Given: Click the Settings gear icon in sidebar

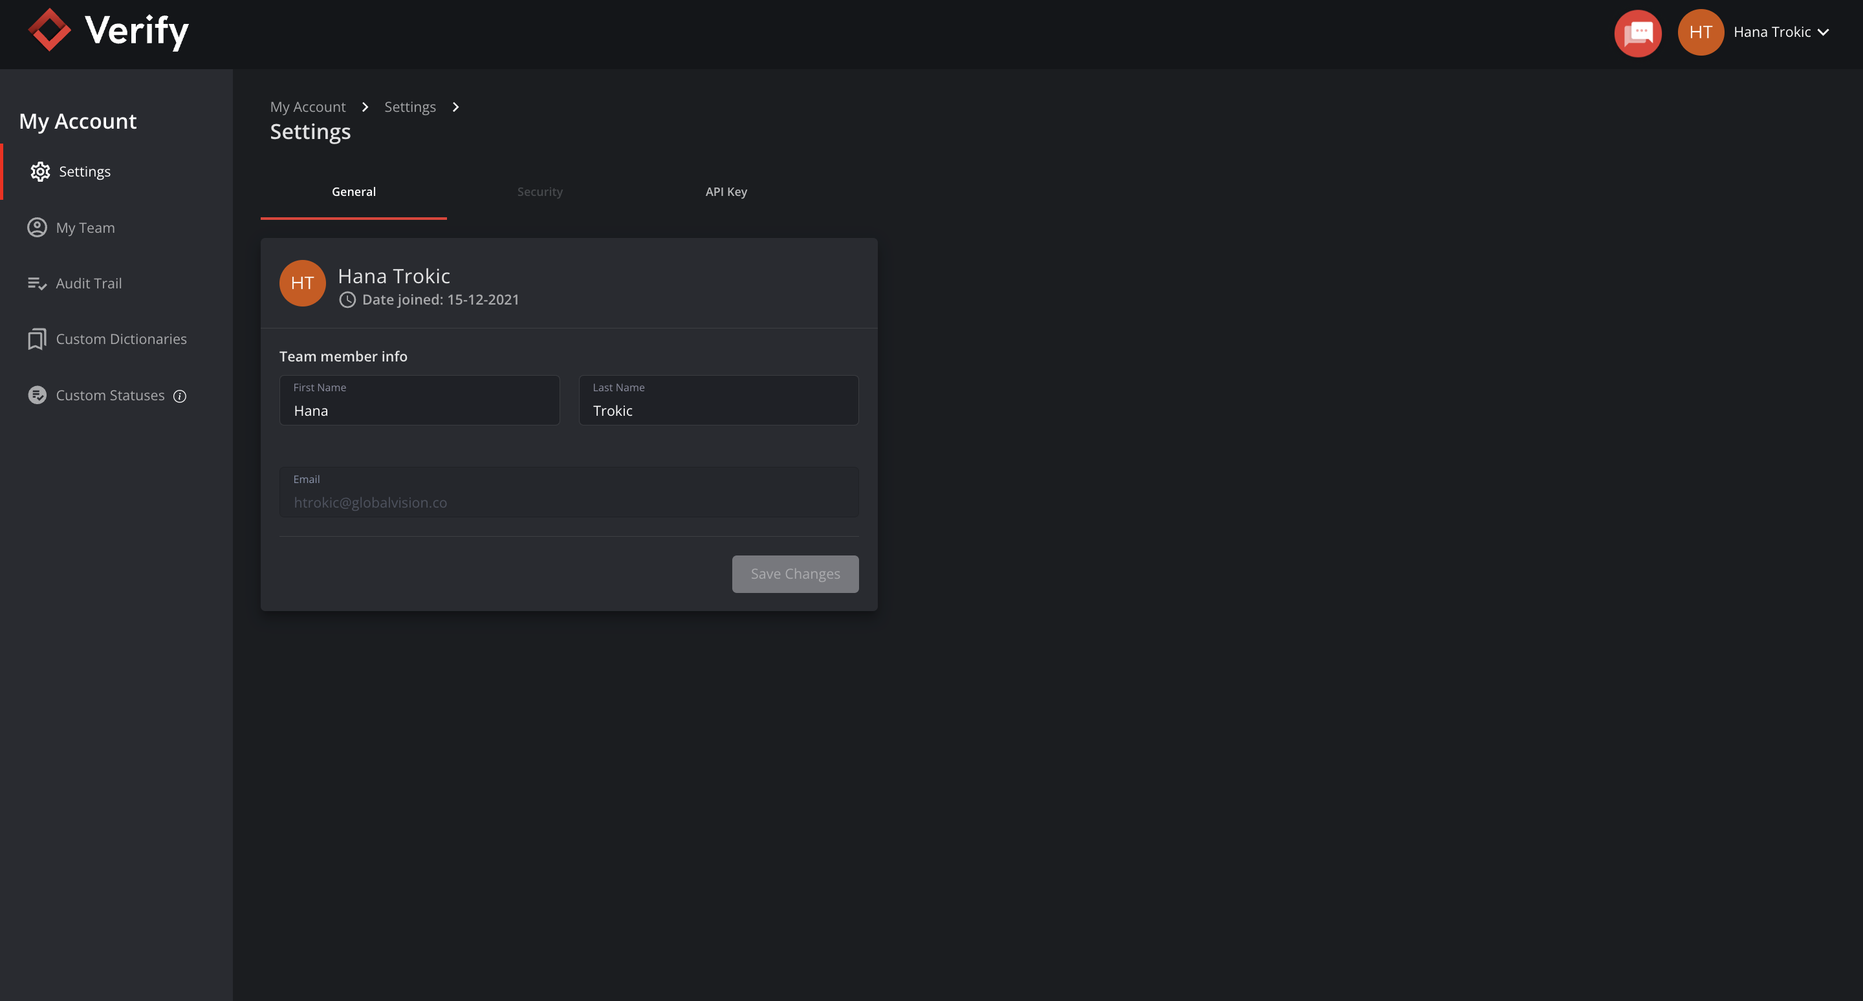Looking at the screenshot, I should click(41, 171).
